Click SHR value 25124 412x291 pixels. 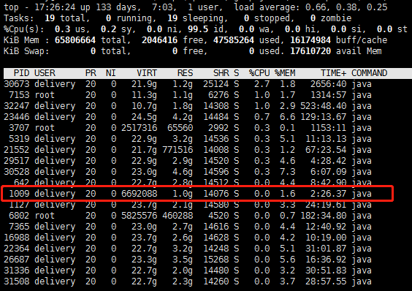pos(216,84)
